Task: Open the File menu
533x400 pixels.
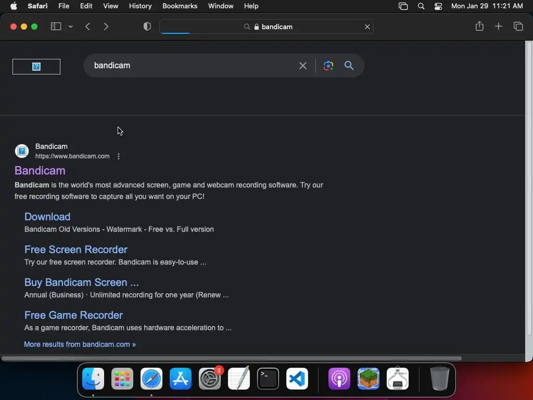Action: point(64,6)
